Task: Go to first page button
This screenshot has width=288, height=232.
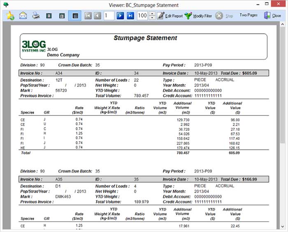Action: (88, 16)
